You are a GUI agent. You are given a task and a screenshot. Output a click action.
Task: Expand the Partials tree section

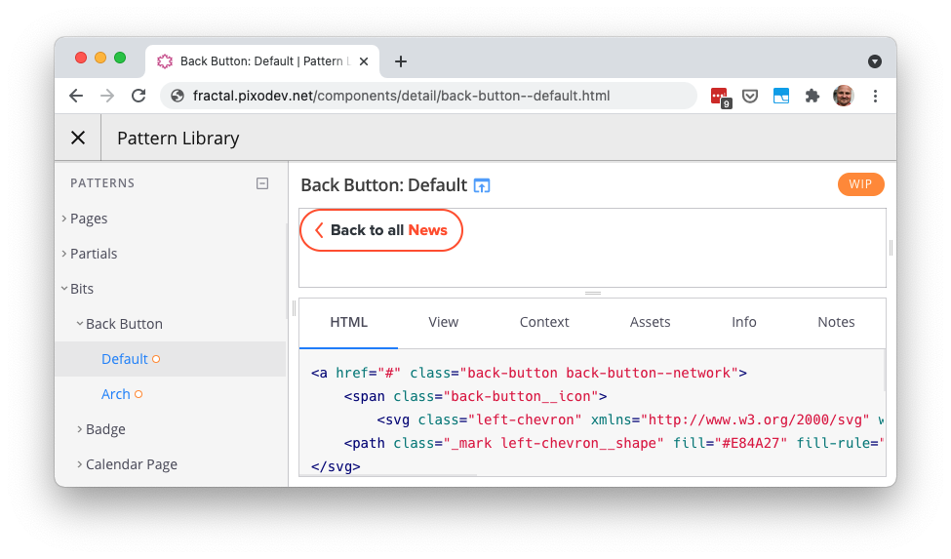click(93, 254)
